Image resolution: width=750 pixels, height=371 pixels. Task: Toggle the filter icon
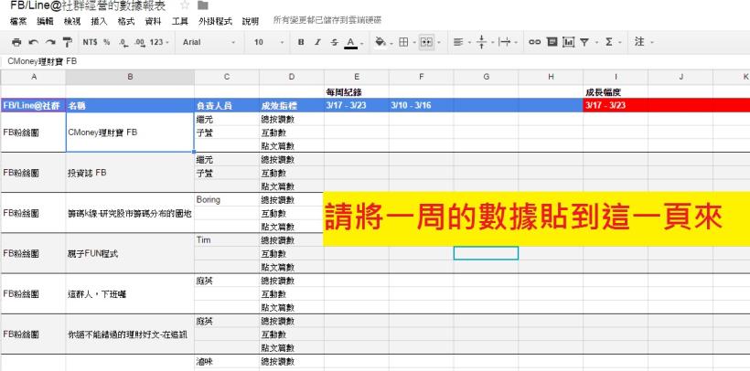click(x=584, y=42)
